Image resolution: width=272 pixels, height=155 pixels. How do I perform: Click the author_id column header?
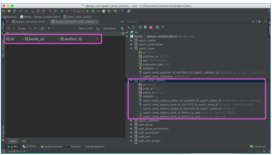point(73,39)
